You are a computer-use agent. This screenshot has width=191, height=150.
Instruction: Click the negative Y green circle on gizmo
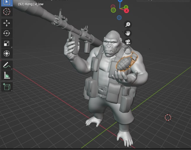pos(113,10)
